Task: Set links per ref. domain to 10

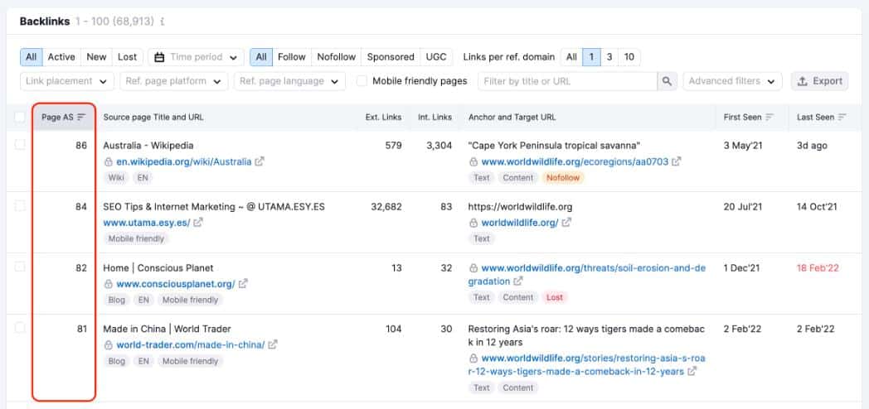Action: (x=629, y=57)
